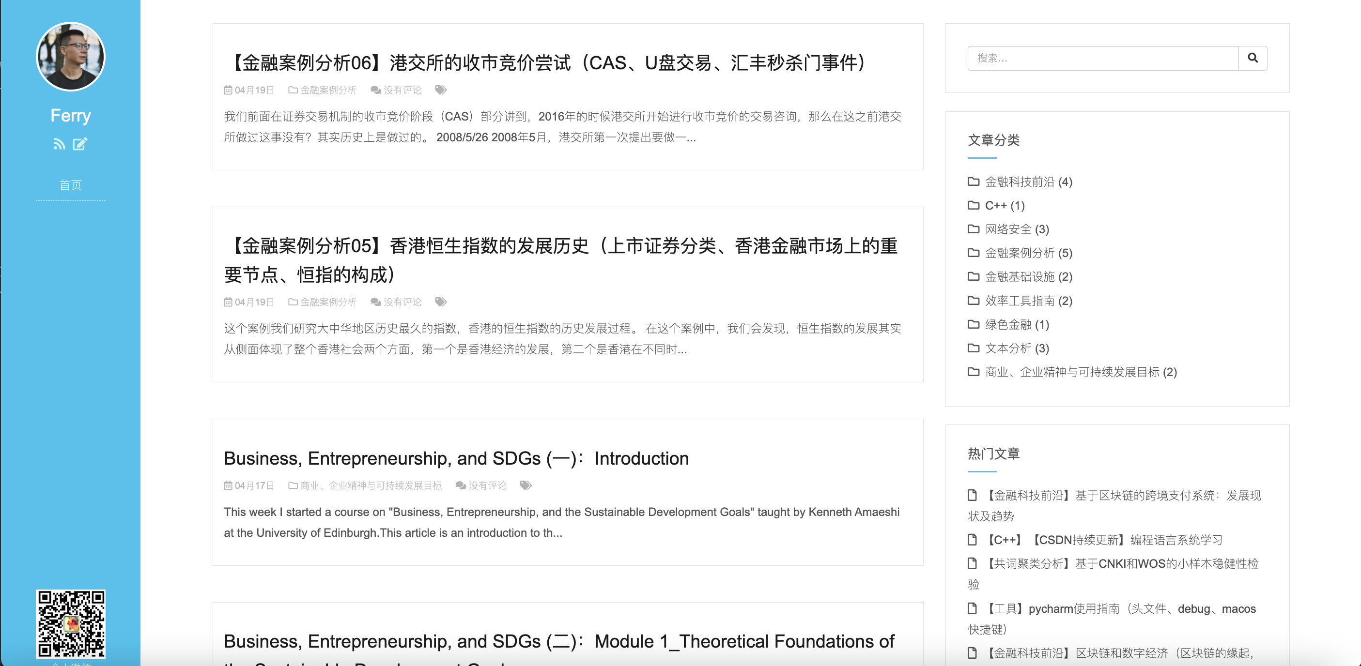This screenshot has width=1361, height=666.
Task: Click the WeChat QR code image
Action: [70, 624]
